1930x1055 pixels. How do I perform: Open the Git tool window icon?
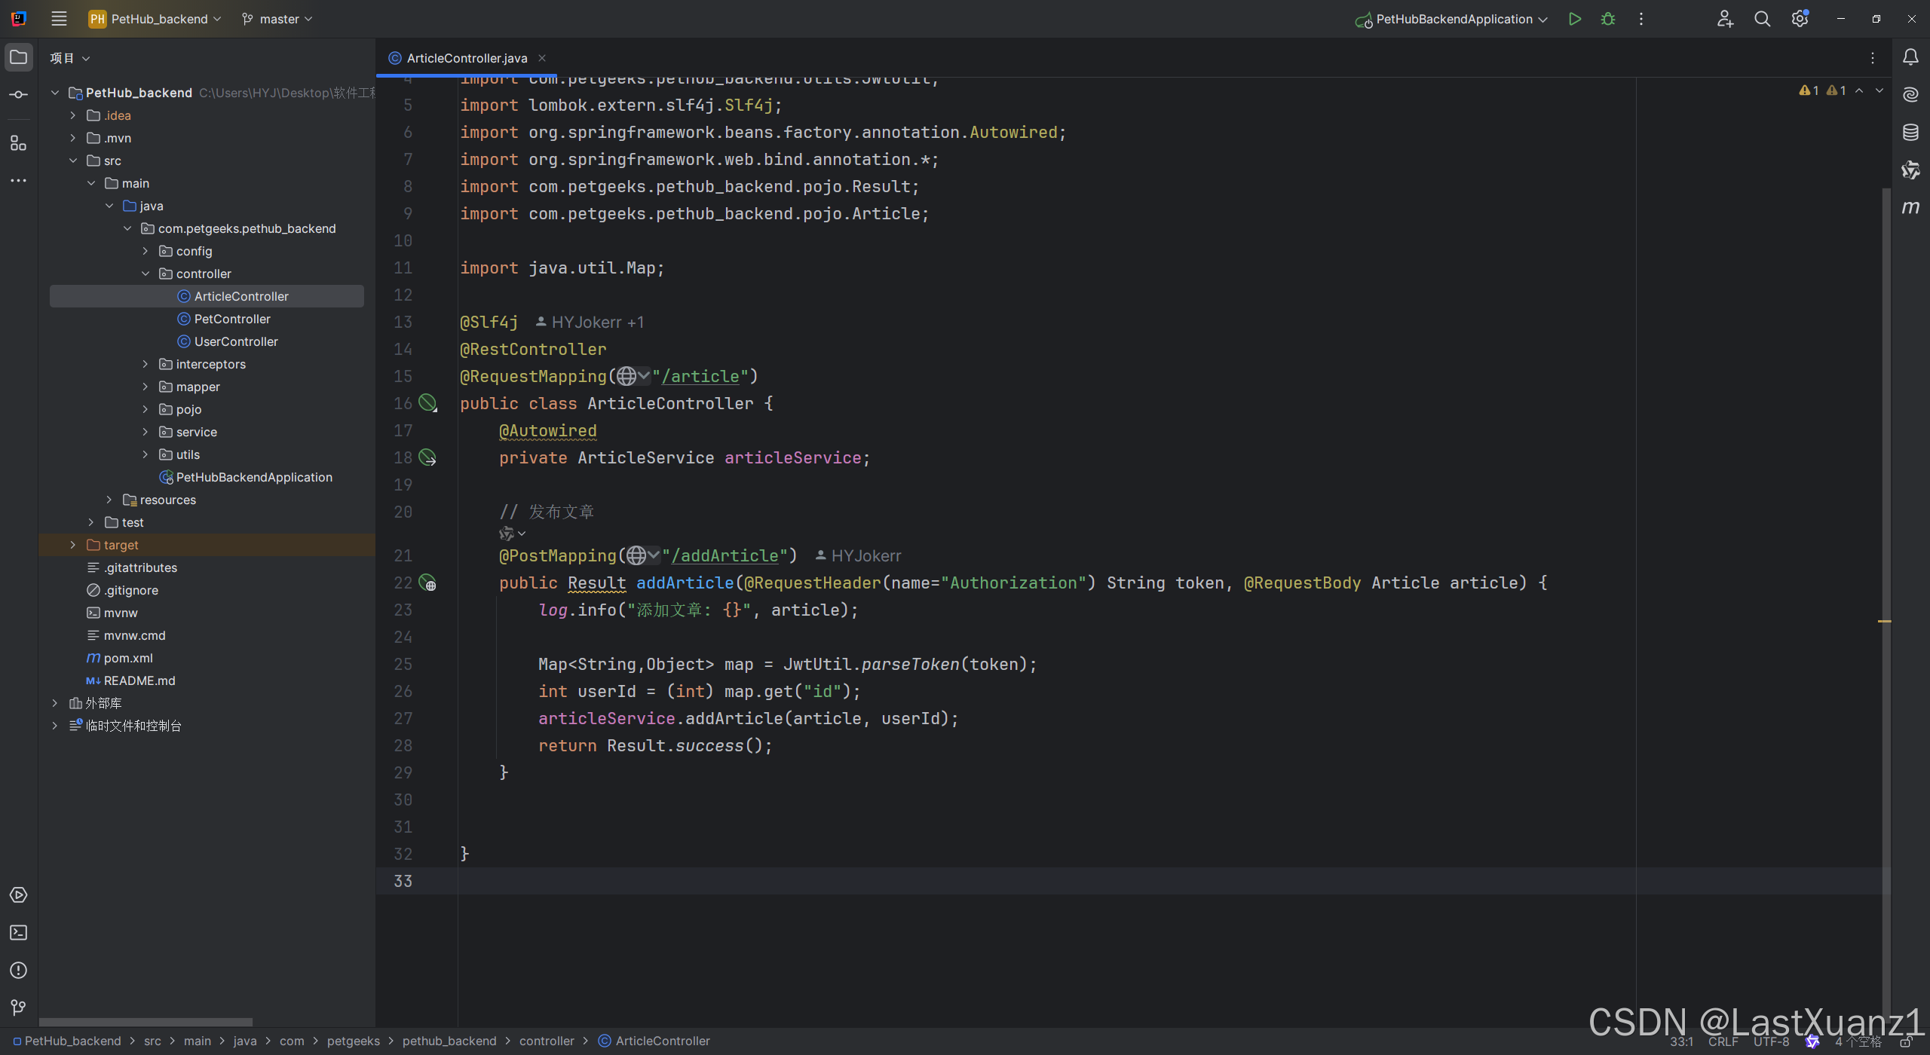(x=18, y=1008)
